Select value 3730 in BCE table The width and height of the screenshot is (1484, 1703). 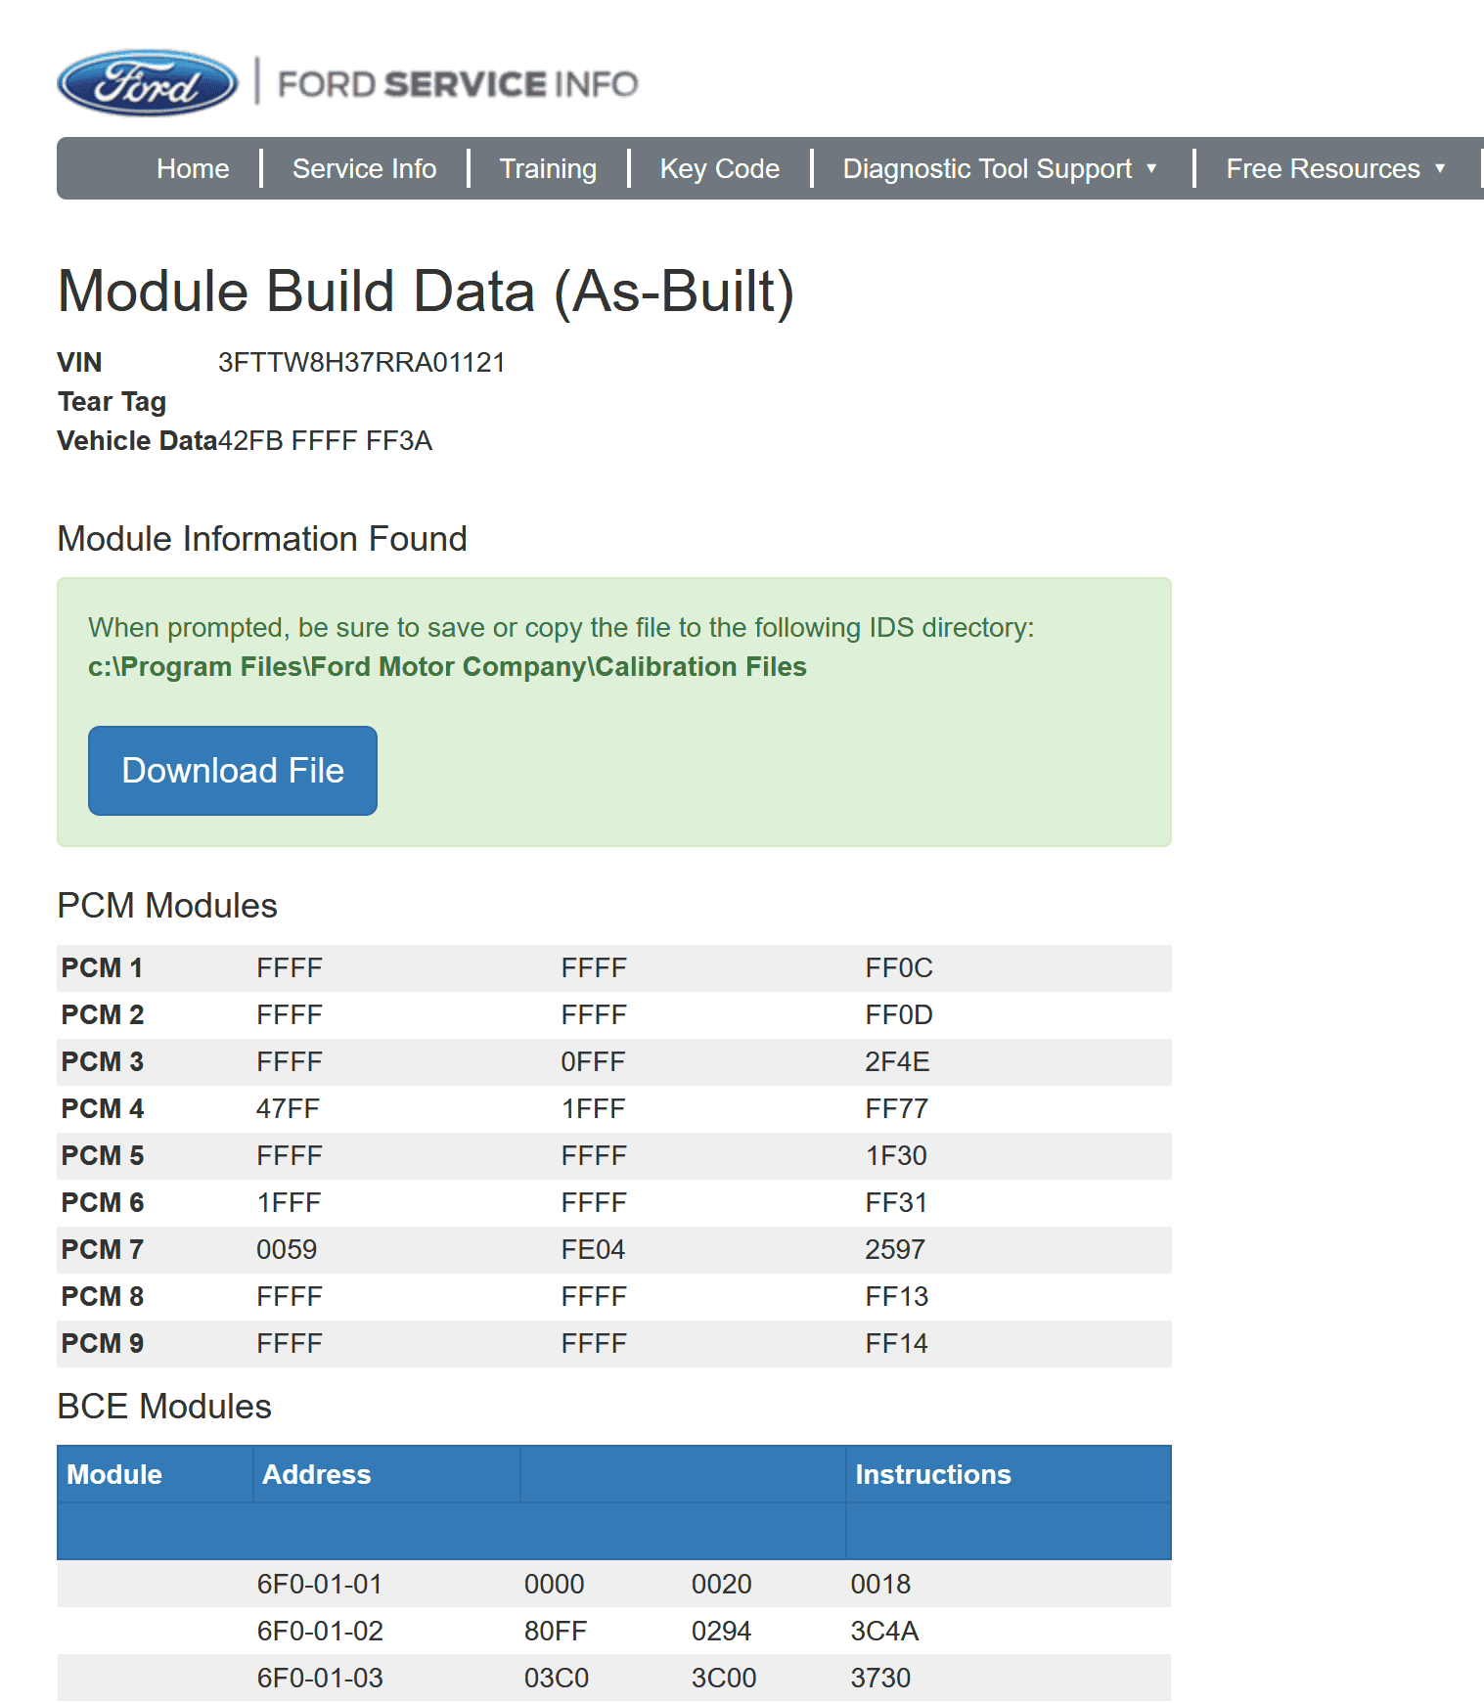pyautogui.click(x=880, y=1679)
